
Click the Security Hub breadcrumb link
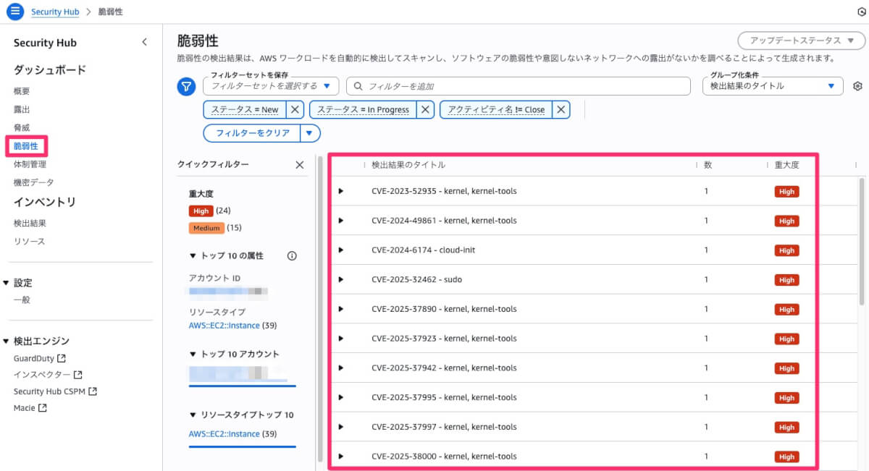(x=55, y=12)
